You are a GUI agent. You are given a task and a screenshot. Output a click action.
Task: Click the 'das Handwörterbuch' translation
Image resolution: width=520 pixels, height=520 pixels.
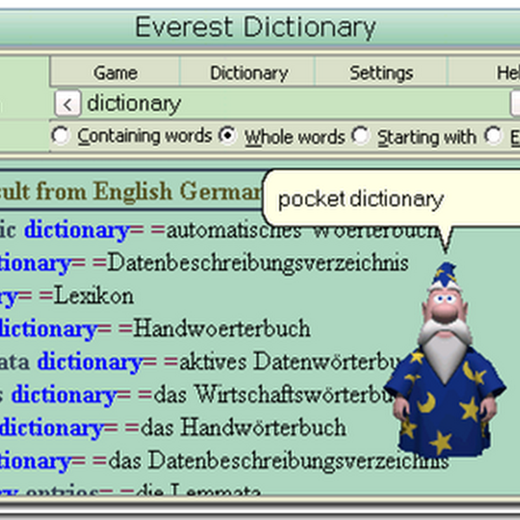(244, 428)
